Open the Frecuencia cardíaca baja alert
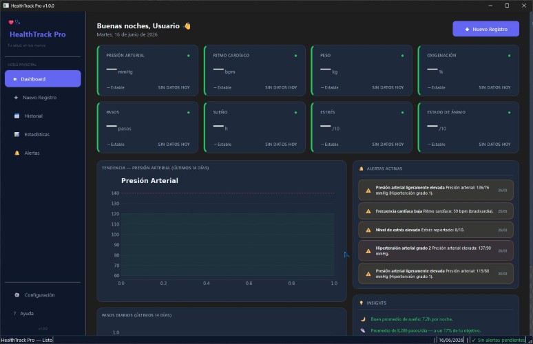Screen dimensions: 533x344 pyautogui.click(x=436, y=211)
